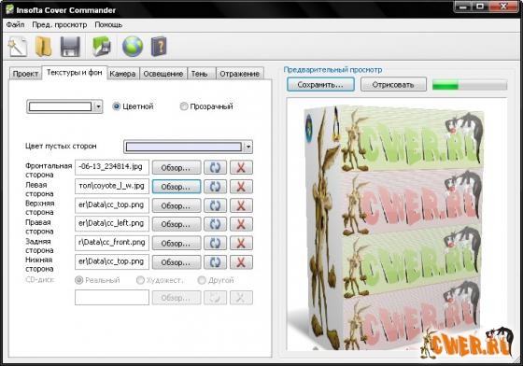The image size is (523, 366).
Task: Click the empty CD-disc image path field
Action: click(112, 297)
